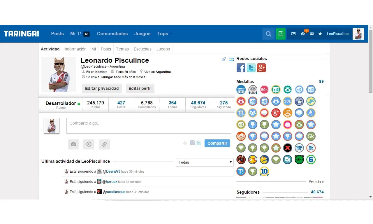Attach a video with the play icon
373x224 pixels.
coord(89,144)
